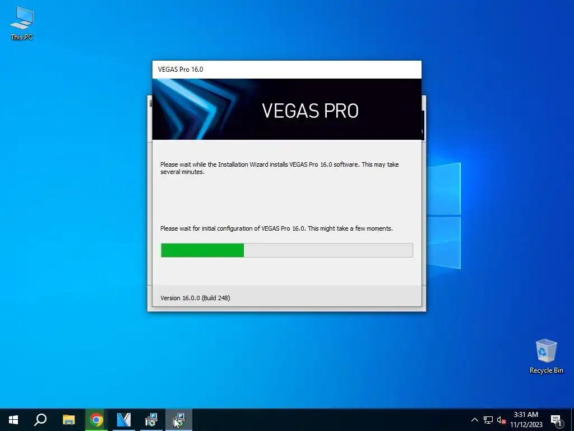Viewport: 574px width, 431px height.
Task: Open the Windows Start menu
Action: point(13,420)
